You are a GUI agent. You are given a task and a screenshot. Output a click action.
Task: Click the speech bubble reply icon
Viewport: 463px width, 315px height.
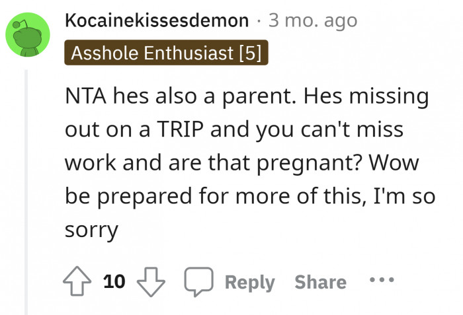[x=197, y=282]
